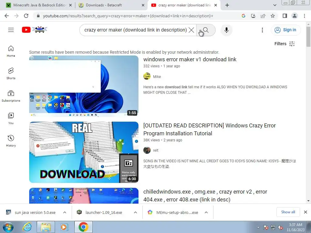Play the REAL DOWNLOAD thumbnail video
This screenshot has height=233, width=311.
point(84,152)
